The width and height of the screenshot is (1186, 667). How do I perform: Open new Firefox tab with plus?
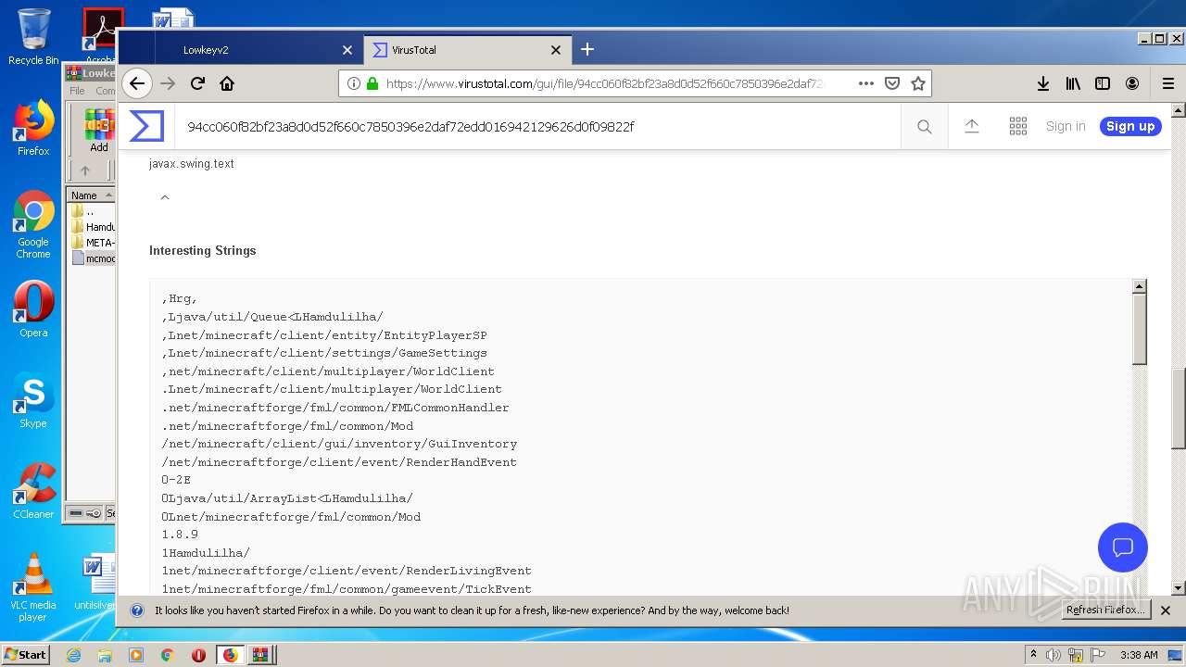pyautogui.click(x=587, y=49)
